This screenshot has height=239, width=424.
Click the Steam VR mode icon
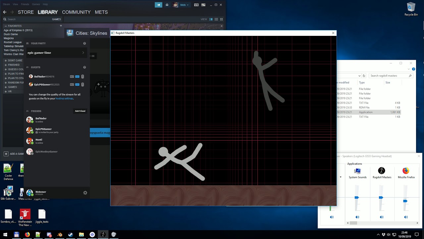[196, 5]
